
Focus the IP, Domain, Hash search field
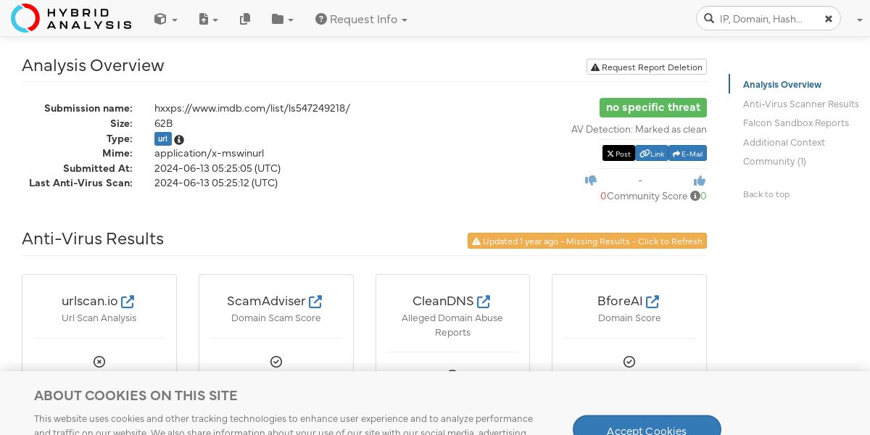click(768, 19)
